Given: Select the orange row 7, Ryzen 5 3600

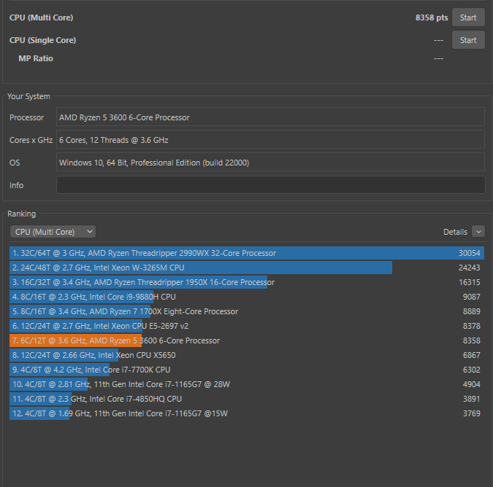Looking at the screenshot, I should pos(247,340).
